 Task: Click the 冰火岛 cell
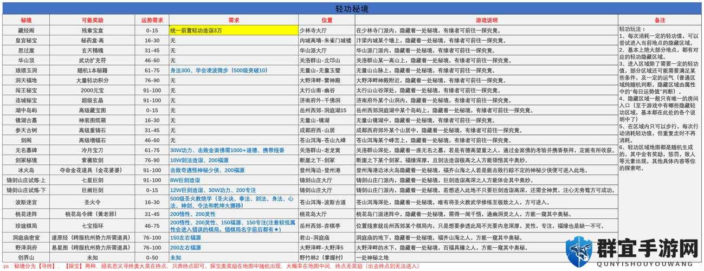27,170
